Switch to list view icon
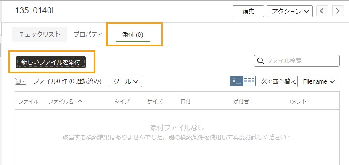Screen dimensions: 349x165 (237, 81)
